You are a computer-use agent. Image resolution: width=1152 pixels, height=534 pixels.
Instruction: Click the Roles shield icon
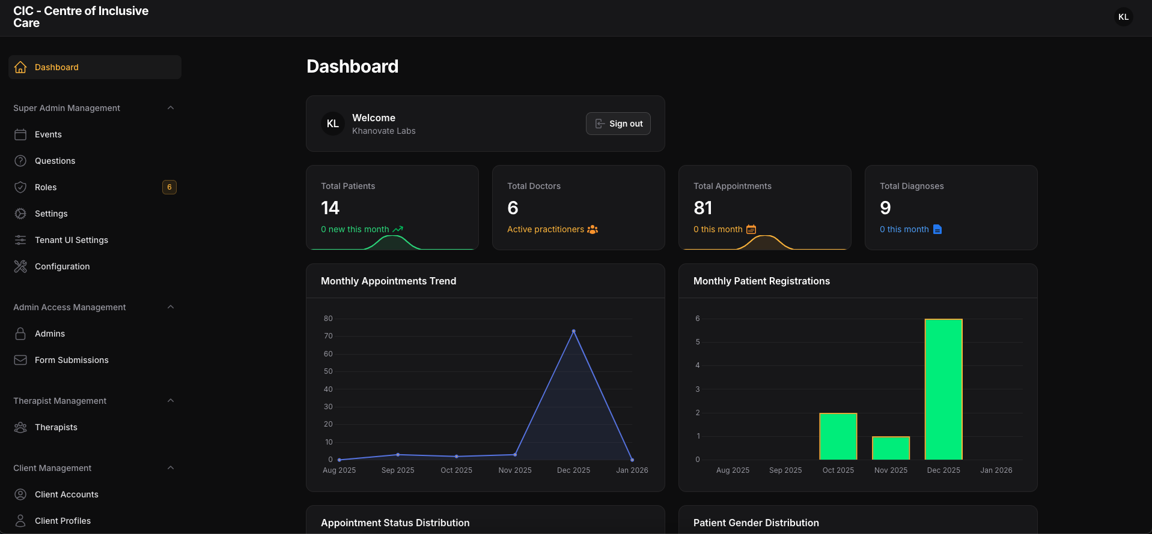click(20, 187)
